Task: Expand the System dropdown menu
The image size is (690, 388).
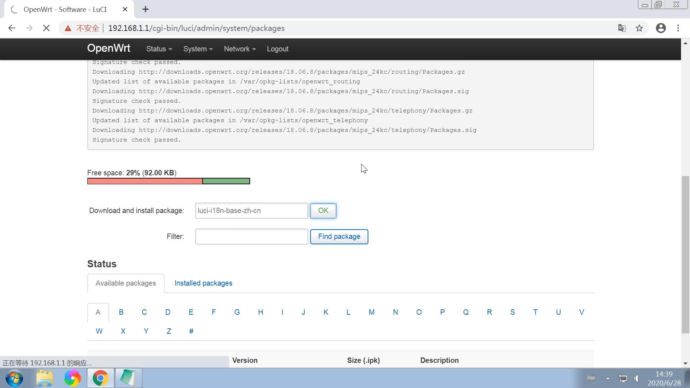Action: pos(198,49)
